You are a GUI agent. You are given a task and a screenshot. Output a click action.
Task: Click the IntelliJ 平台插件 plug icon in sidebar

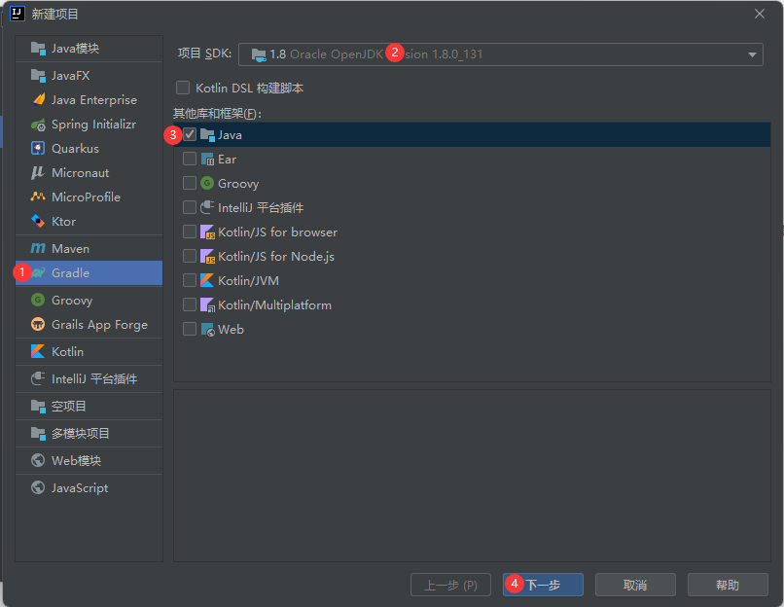pyautogui.click(x=38, y=379)
